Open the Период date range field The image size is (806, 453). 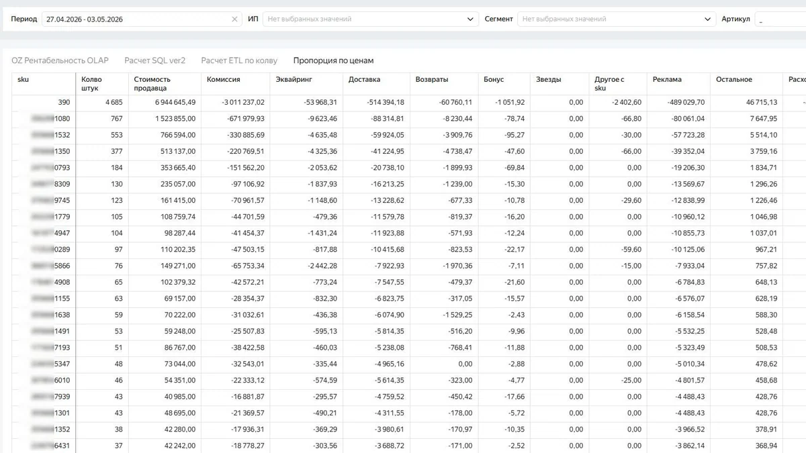141,19
